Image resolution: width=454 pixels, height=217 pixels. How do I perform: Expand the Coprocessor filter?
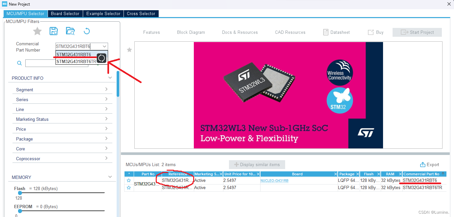coord(106,158)
